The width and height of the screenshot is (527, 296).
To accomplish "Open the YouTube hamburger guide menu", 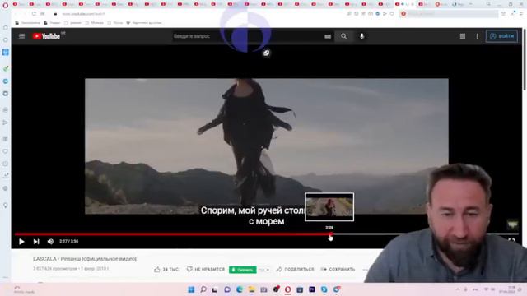I will (22, 36).
